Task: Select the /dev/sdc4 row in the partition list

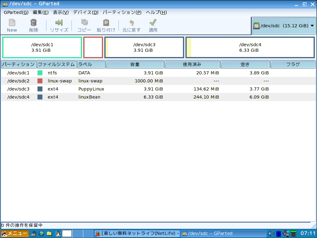Action: click(x=158, y=97)
